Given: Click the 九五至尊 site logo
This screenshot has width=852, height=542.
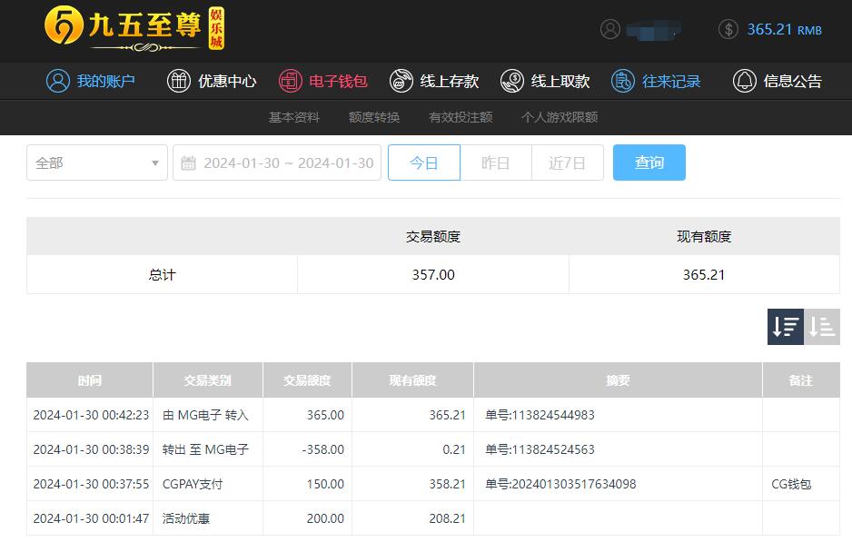Looking at the screenshot, I should tap(134, 28).
